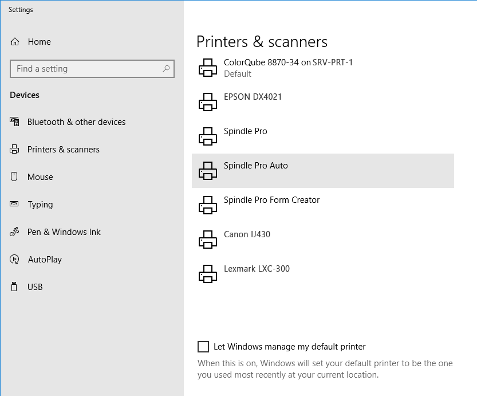Viewport: 477px width, 396px height.
Task: Select Spindle Pro Form Creator name
Action: pyautogui.click(x=271, y=200)
